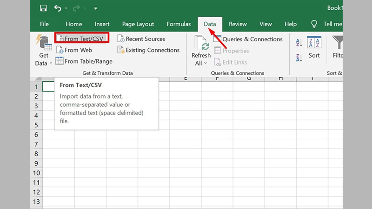Open the View tab
This screenshot has width=372, height=209.
click(266, 24)
